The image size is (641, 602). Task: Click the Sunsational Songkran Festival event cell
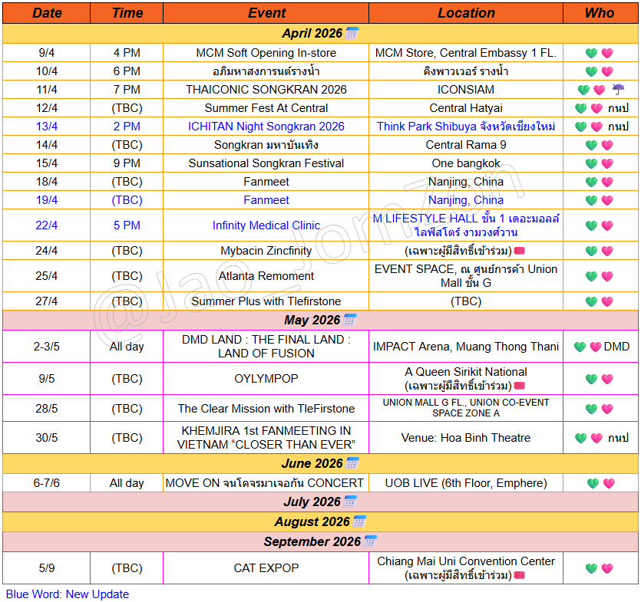click(266, 163)
